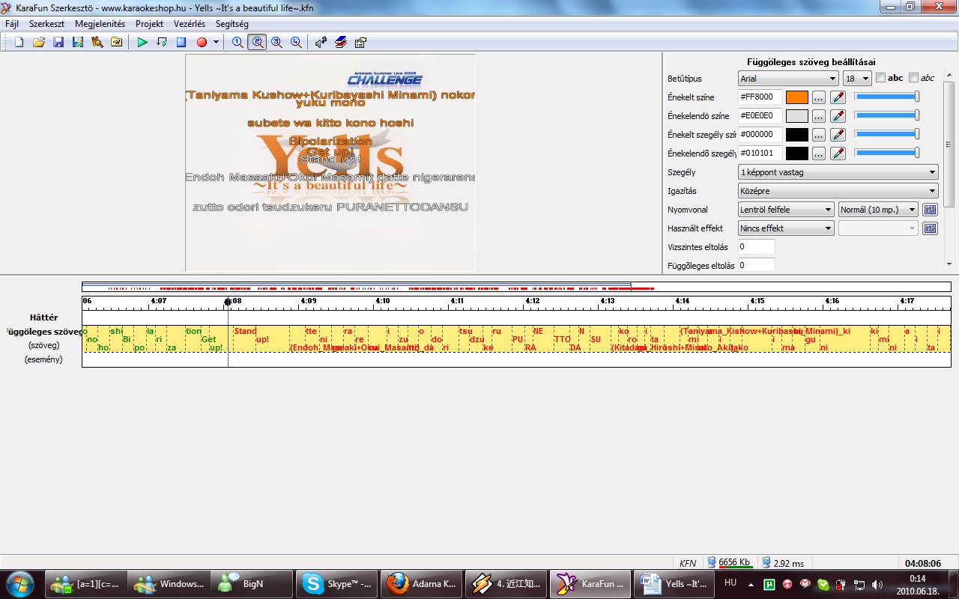Open the record button dropdown arrow
The width and height of the screenshot is (959, 599).
(216, 43)
